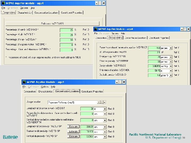Select Composition tab in Characteristics window
191x143 pixels.
[x=101, y=38]
